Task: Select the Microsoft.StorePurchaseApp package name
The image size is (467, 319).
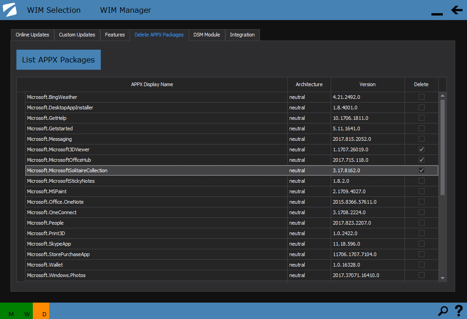Action: point(58,254)
